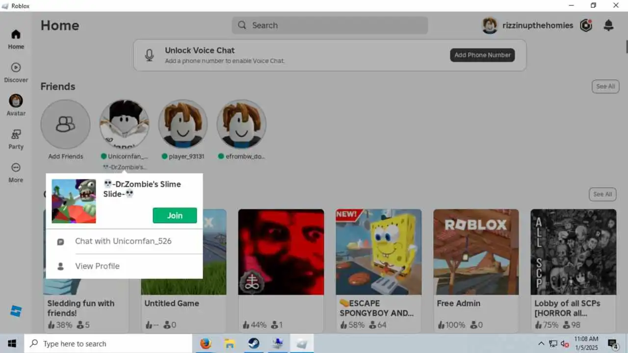
Task: Click the Untitled Game title
Action: 172,303
